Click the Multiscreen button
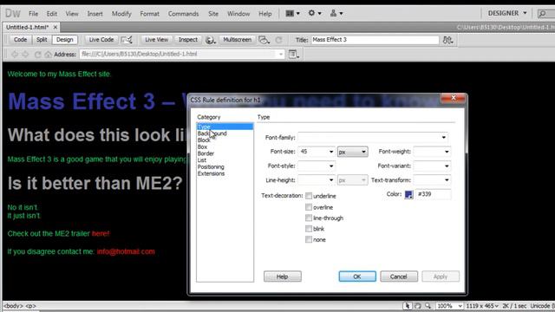Image resolution: width=555 pixels, height=312 pixels. [237, 40]
